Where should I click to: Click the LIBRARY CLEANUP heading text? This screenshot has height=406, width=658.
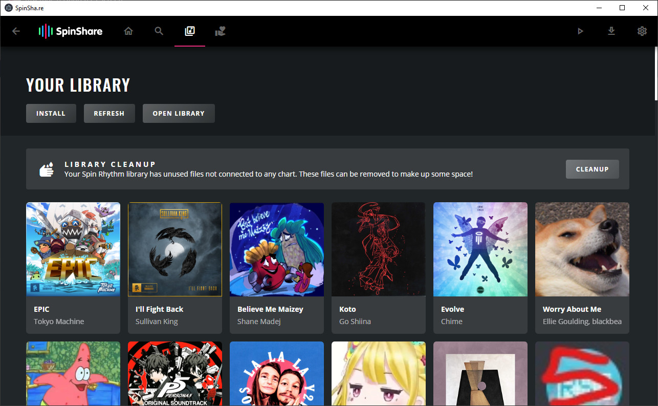110,164
